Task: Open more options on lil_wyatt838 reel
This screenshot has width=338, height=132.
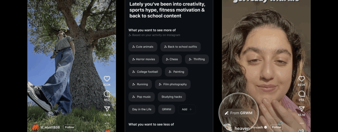Action: [107, 123]
